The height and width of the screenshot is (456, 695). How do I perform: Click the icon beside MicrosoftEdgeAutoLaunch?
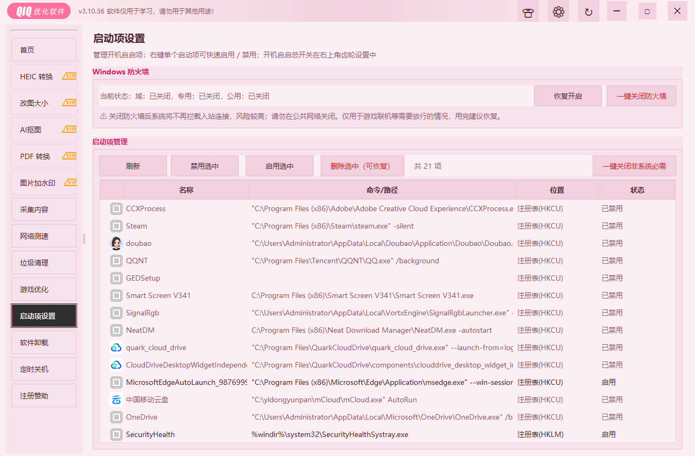click(116, 382)
